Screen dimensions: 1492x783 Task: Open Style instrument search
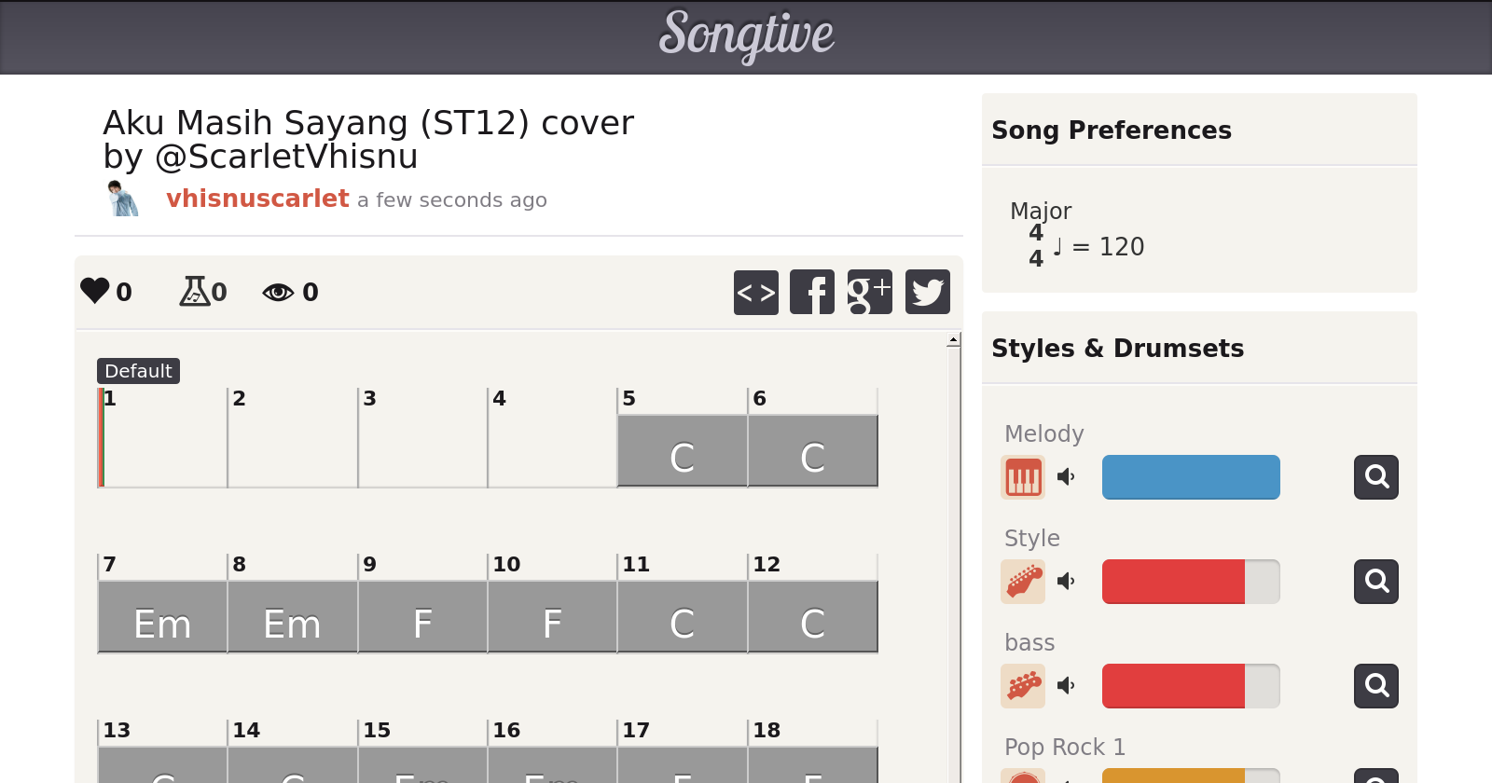1376,582
